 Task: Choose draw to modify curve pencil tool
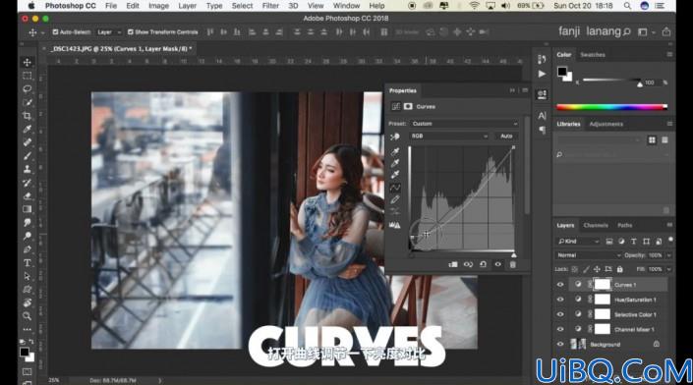[395, 199]
